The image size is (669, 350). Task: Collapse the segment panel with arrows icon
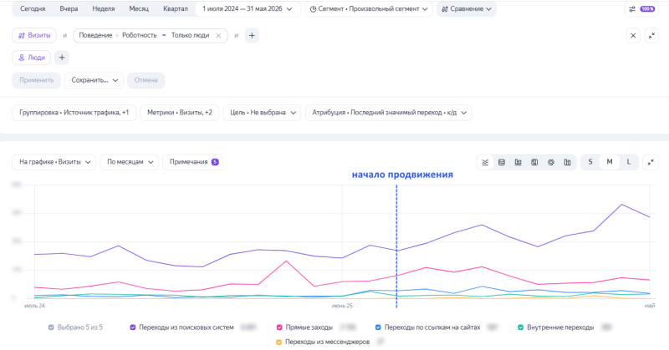pyautogui.click(x=651, y=36)
